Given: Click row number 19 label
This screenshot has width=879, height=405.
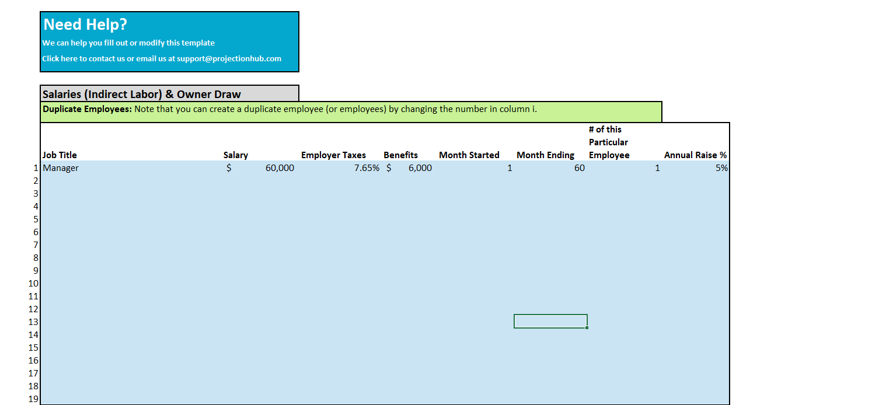Looking at the screenshot, I should (x=34, y=399).
